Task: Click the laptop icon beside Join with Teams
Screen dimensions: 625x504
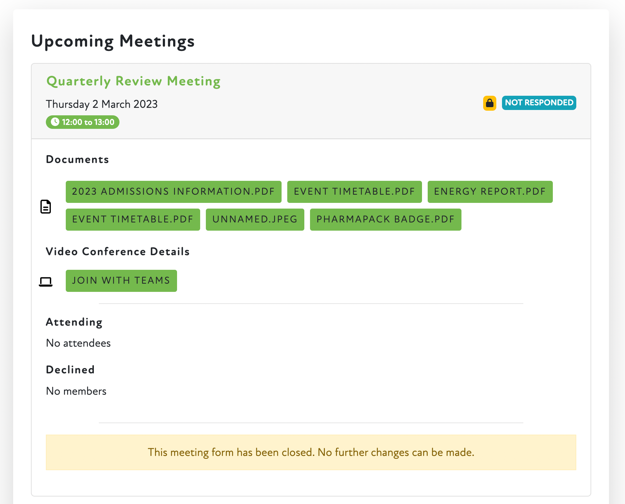Action: point(46,282)
